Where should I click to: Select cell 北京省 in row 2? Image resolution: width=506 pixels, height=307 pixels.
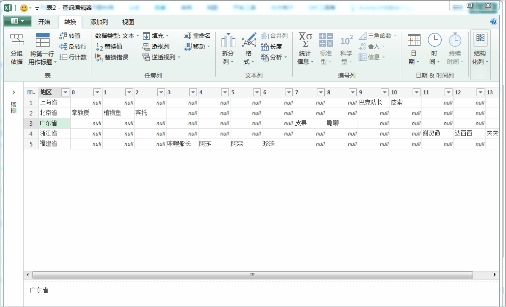pyautogui.click(x=54, y=113)
